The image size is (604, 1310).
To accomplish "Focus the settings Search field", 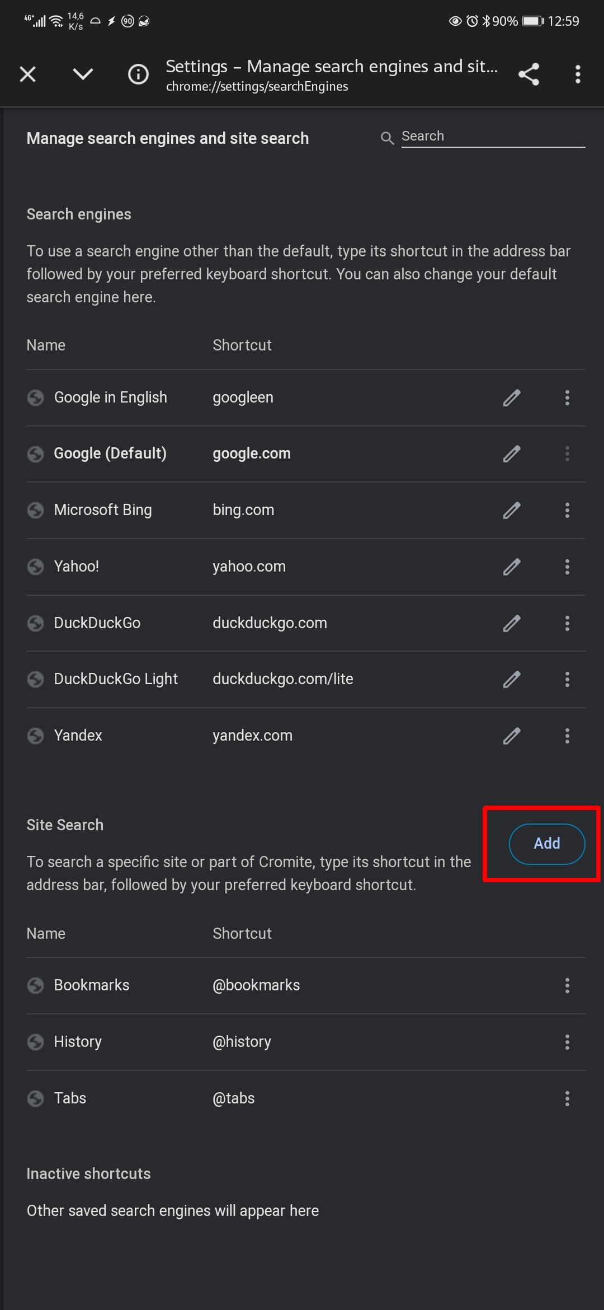I will click(492, 137).
